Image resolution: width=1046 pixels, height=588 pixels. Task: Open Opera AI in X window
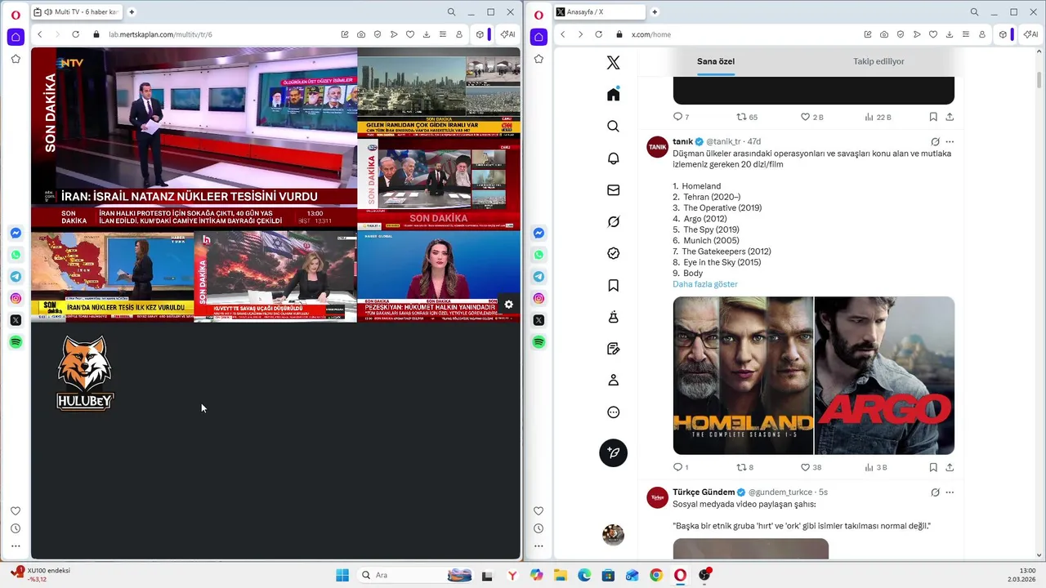(1030, 34)
